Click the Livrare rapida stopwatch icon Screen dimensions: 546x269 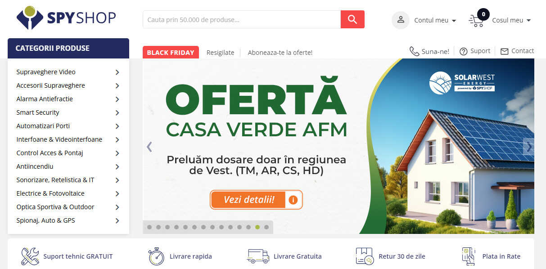[x=156, y=256]
